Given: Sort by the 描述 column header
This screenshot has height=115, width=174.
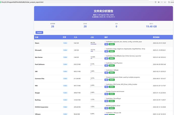Looking at the screenshot, I should (x=106, y=37).
